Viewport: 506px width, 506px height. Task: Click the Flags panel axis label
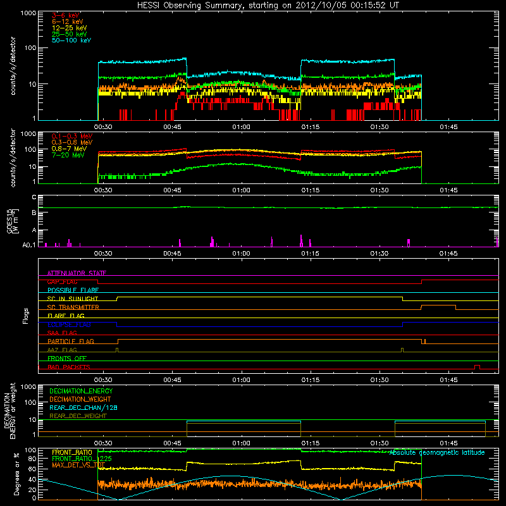click(x=26, y=316)
